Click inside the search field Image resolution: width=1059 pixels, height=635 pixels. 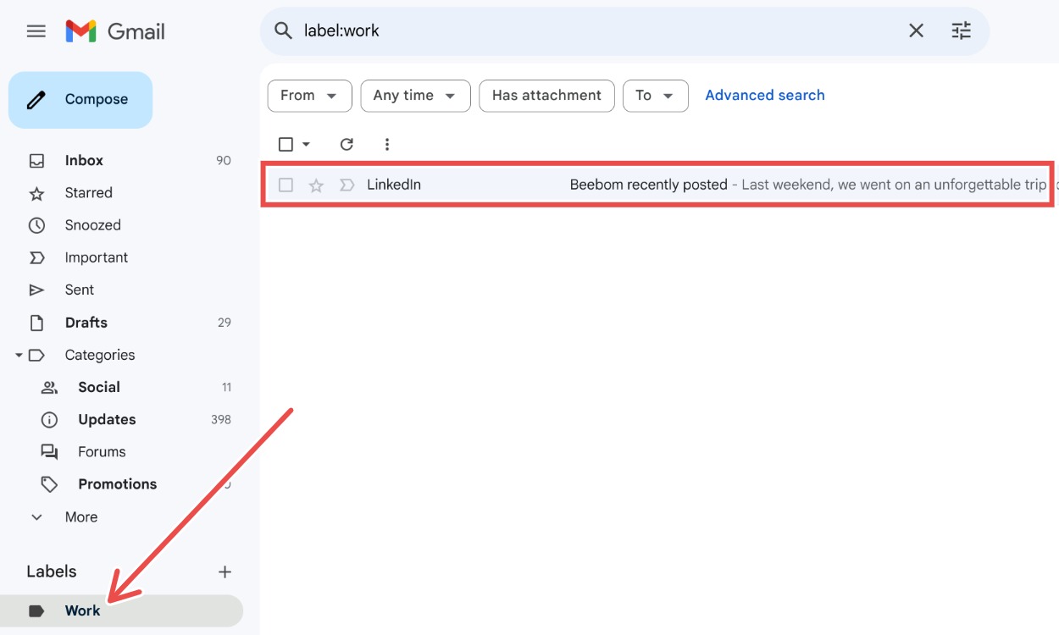(508, 30)
